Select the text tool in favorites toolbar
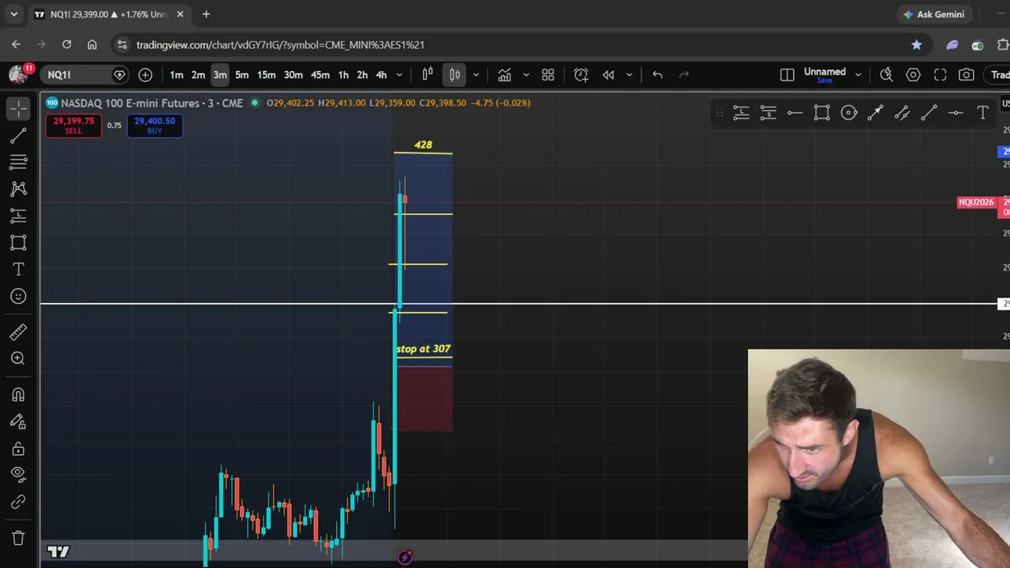 click(x=982, y=114)
